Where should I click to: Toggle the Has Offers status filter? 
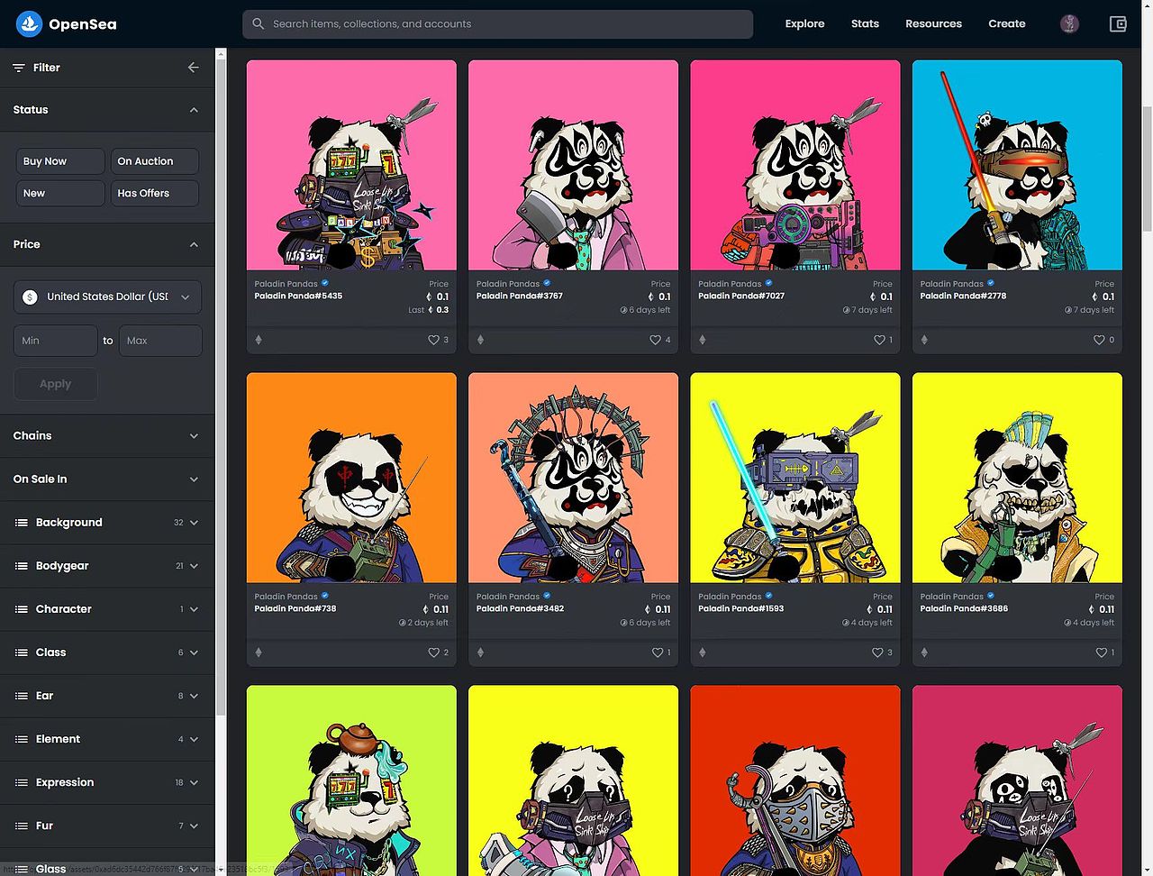point(155,193)
